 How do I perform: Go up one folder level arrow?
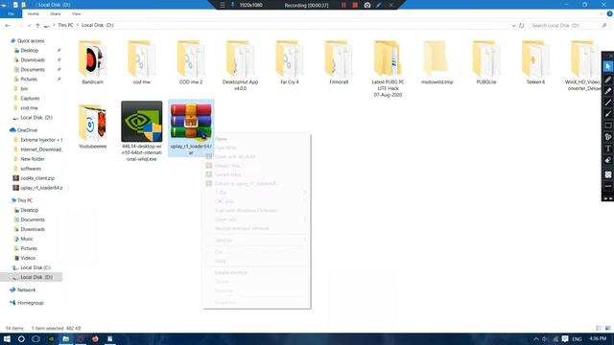tap(37, 26)
